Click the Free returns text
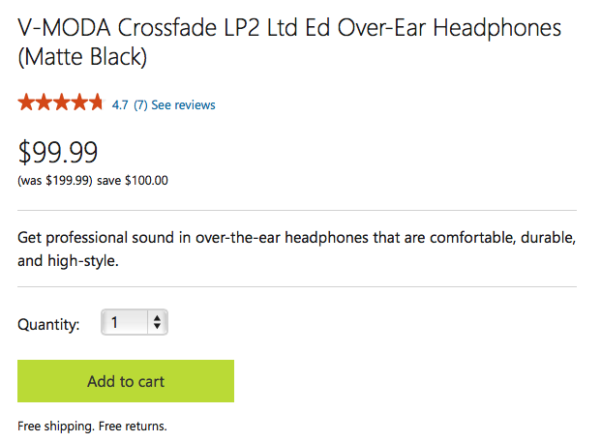Screen dimensions: 601x442 (133, 427)
